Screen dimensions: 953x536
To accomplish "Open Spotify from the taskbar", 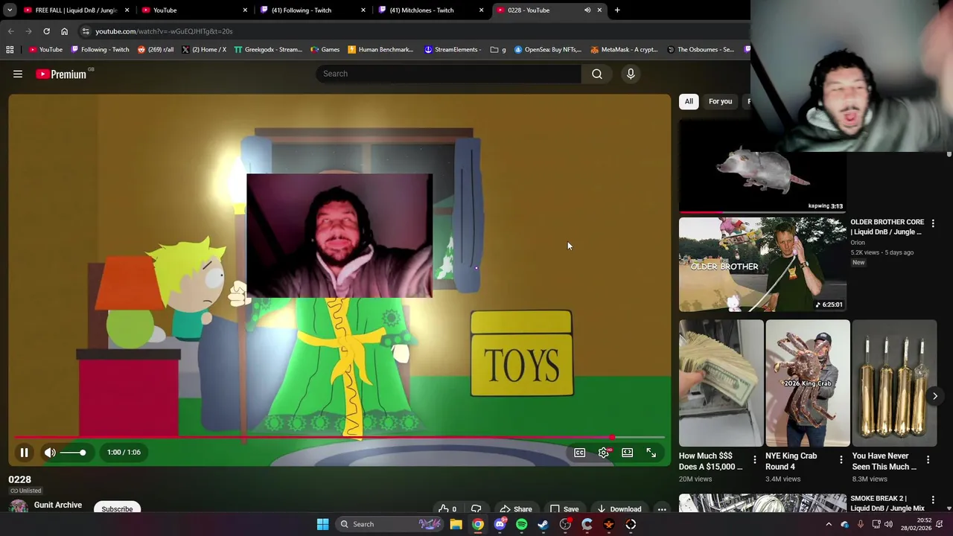I will point(521,524).
